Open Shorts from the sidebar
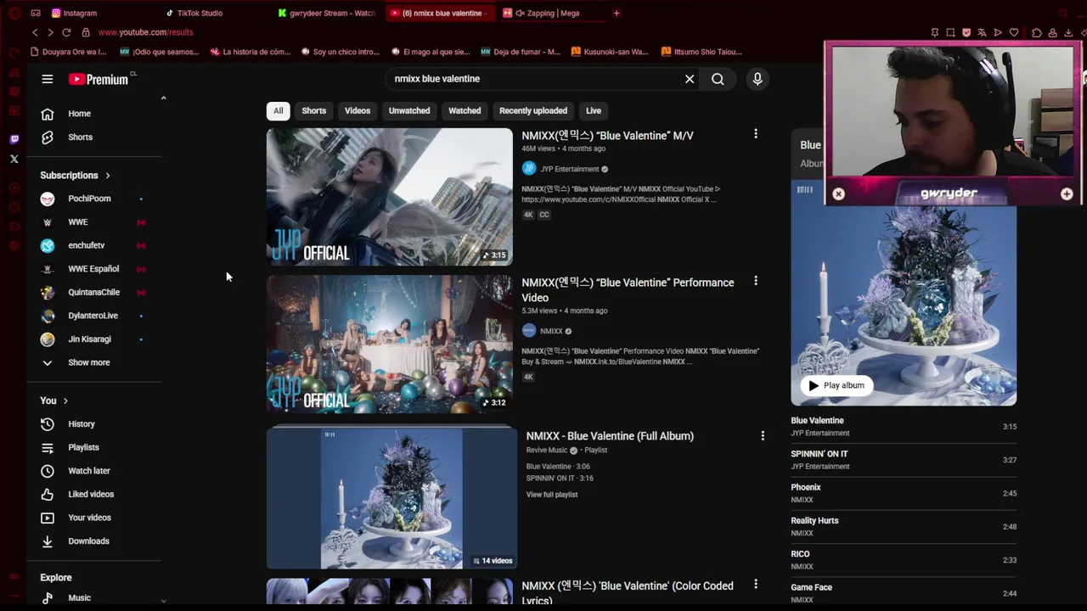This screenshot has width=1087, height=611. (80, 137)
